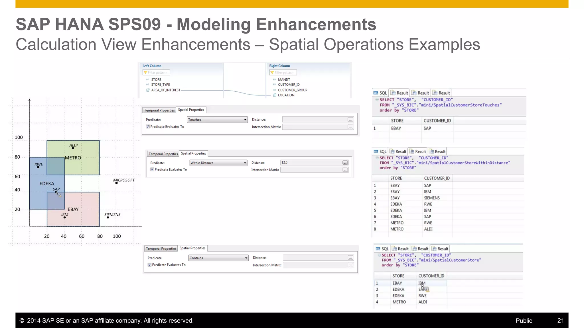Click the SIEMENS point in chart

108,218
